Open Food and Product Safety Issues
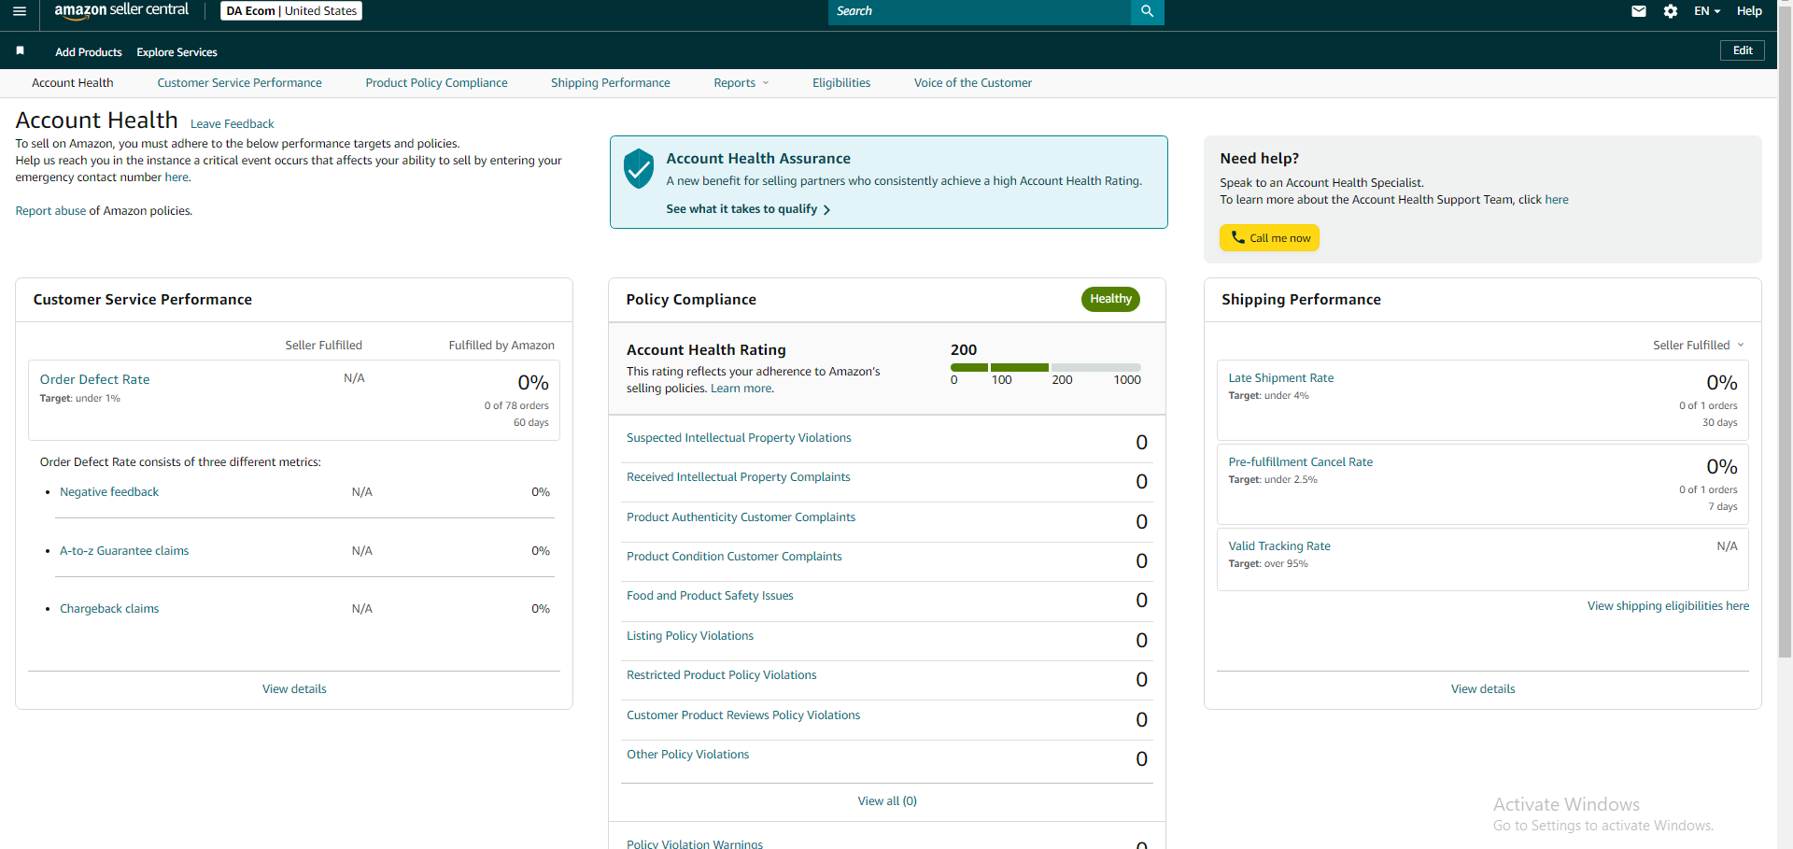1793x849 pixels. click(710, 596)
